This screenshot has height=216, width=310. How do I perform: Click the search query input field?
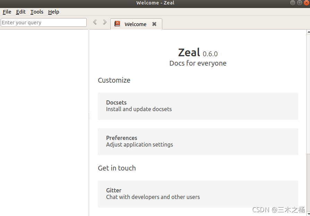44,22
